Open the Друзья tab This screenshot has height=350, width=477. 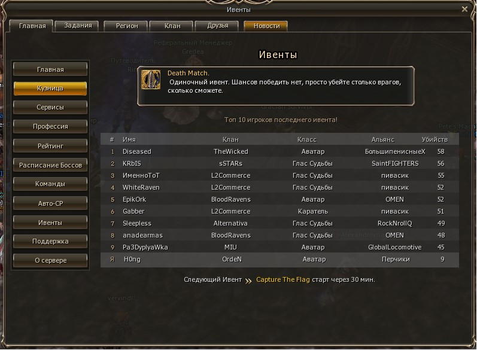click(218, 26)
